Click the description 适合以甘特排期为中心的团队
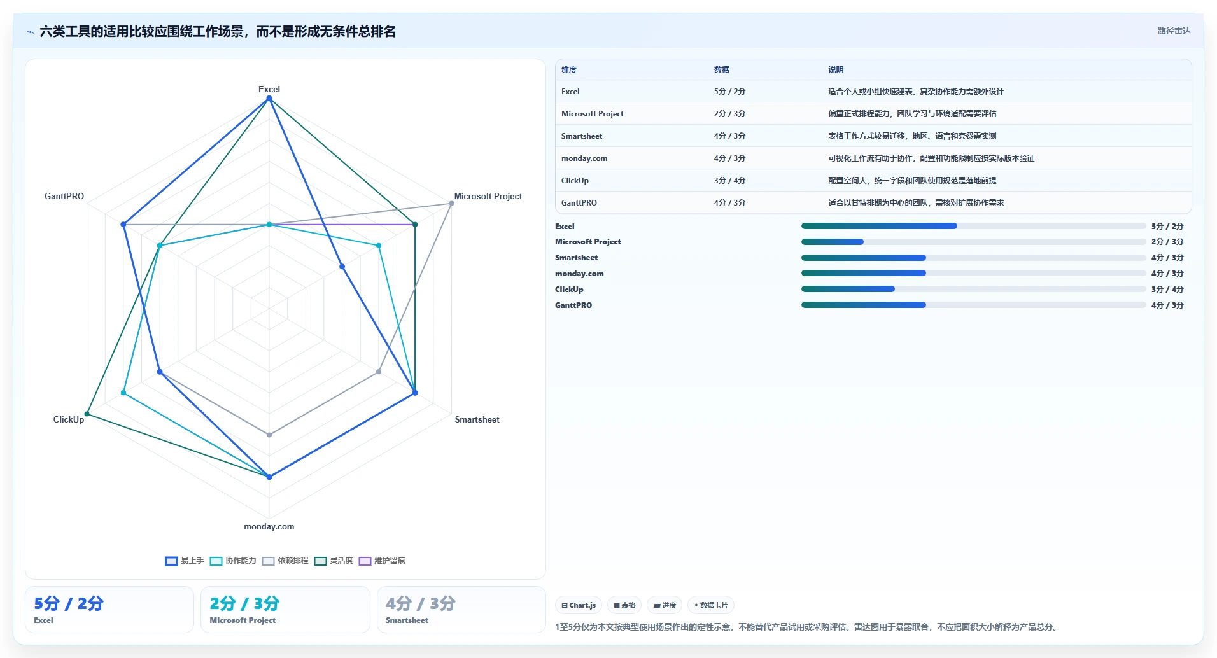1217x658 pixels. (x=916, y=203)
